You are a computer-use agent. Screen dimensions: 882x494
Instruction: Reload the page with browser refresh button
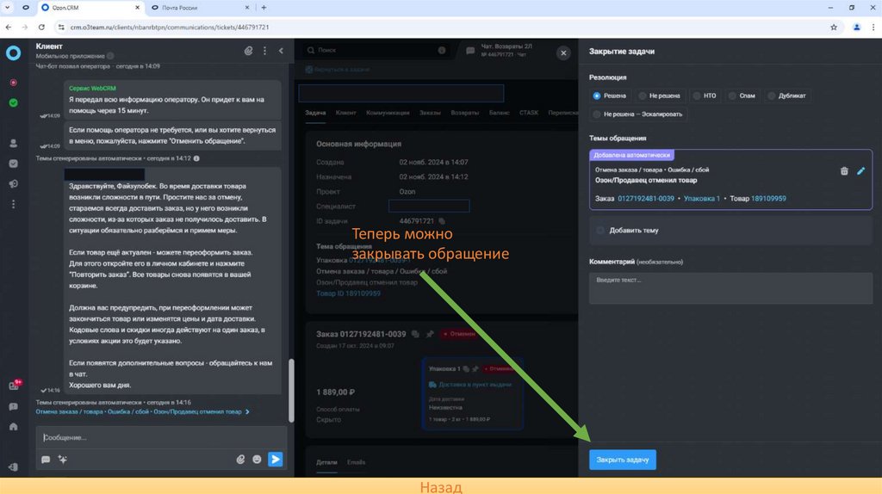click(41, 27)
